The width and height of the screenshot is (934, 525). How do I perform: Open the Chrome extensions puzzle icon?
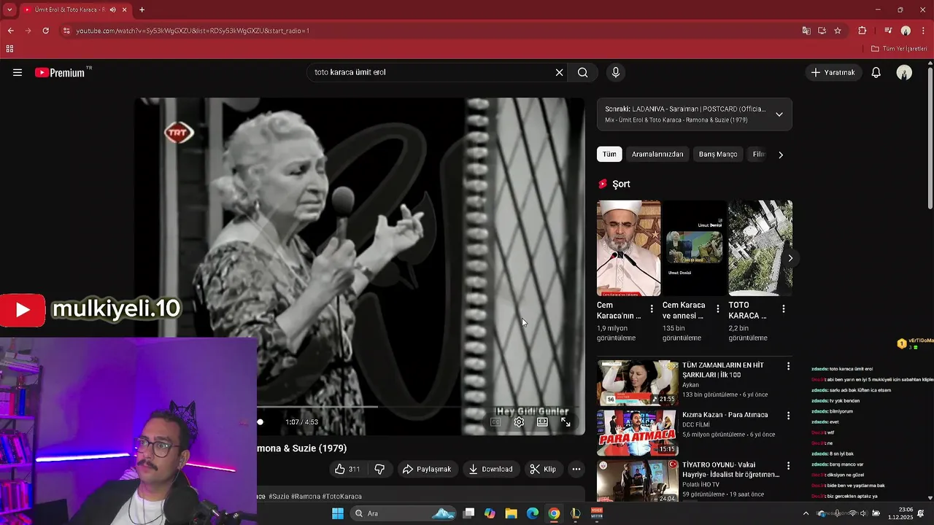coord(862,31)
